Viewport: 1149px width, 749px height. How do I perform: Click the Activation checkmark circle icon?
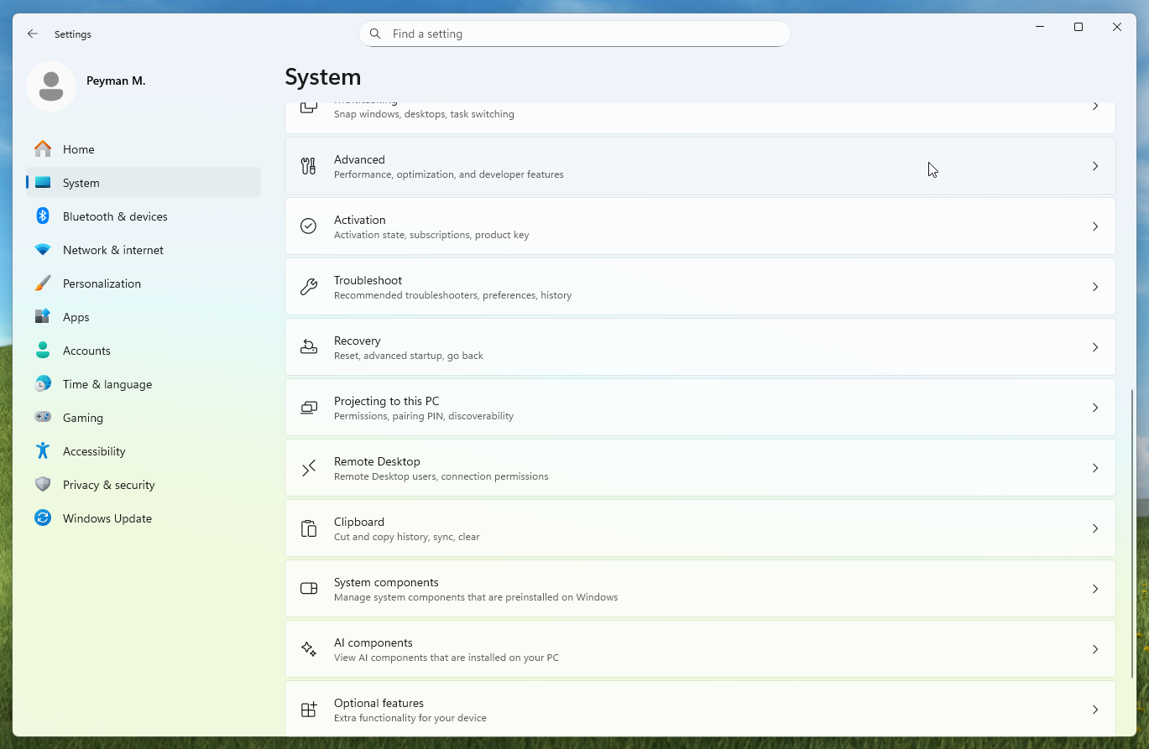(309, 226)
